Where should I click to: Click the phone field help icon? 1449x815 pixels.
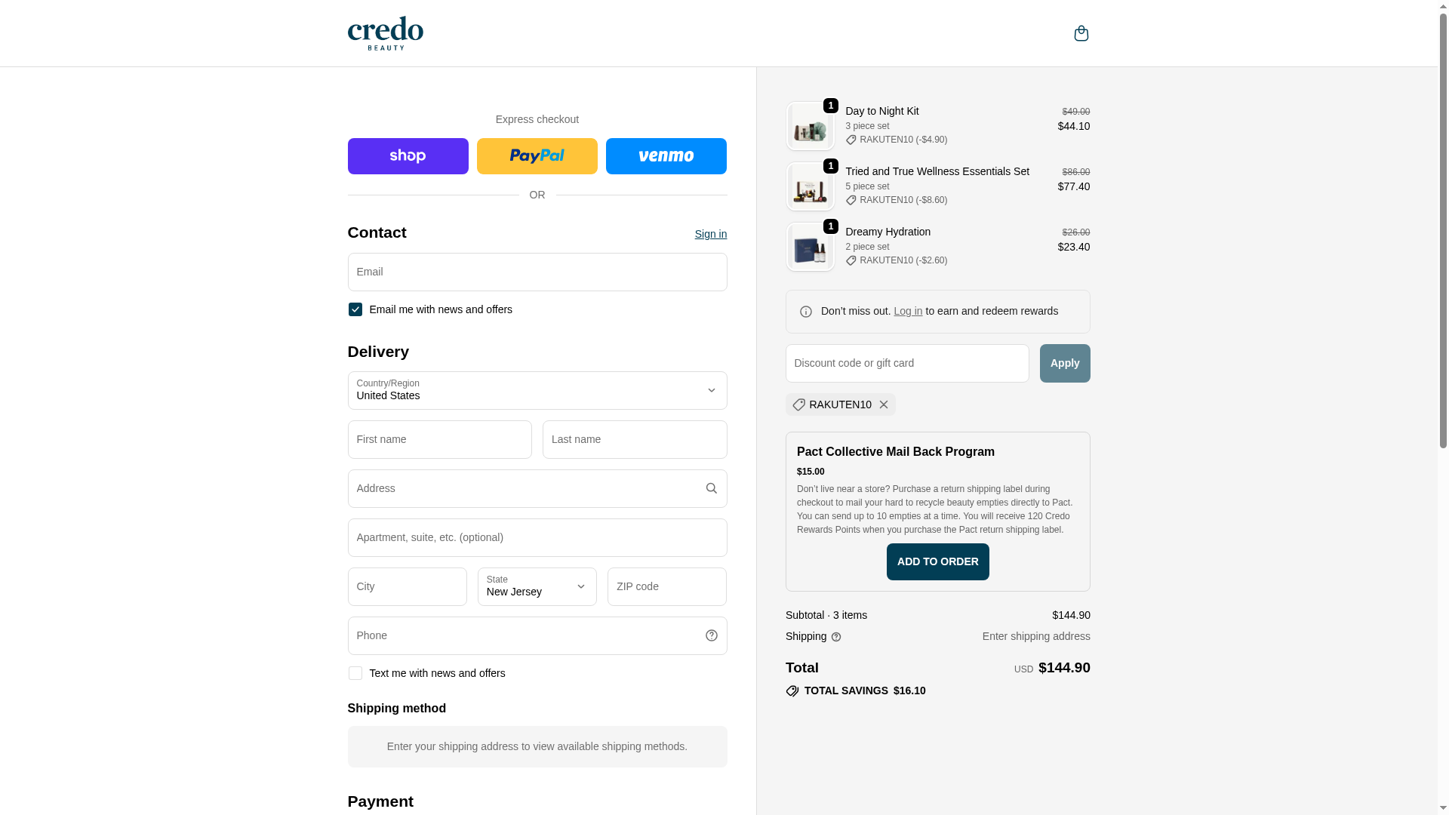tap(711, 635)
